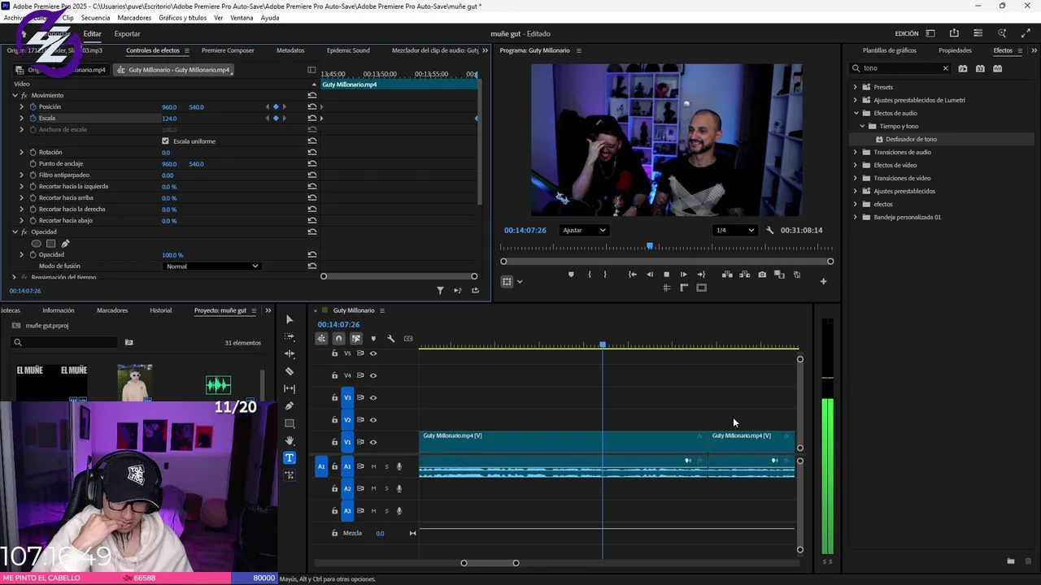1041x585 pixels.
Task: Open the Ajustar zoom level dropdown
Action: (x=585, y=230)
